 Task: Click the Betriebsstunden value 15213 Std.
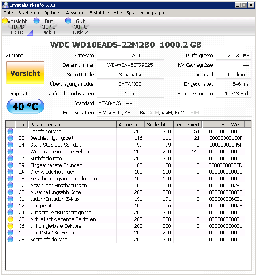click(234, 93)
